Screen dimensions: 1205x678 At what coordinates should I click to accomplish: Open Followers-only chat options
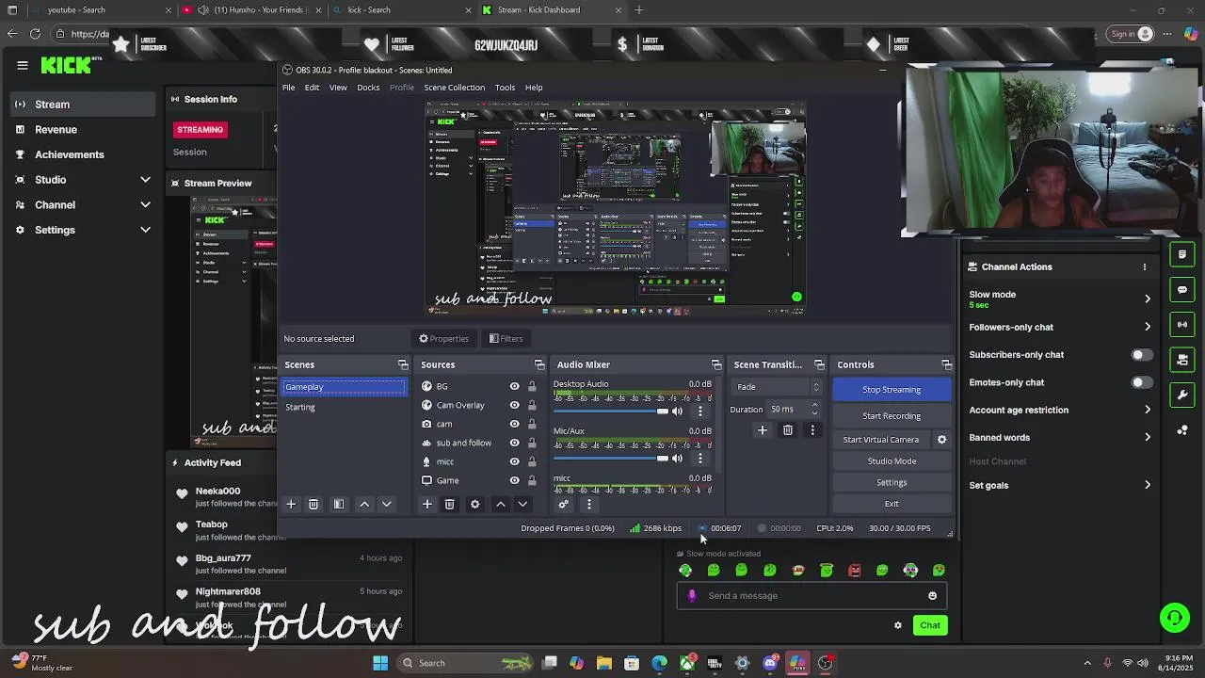1059,327
